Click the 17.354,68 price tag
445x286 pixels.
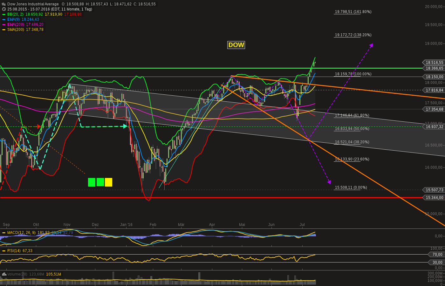[x=434, y=109]
